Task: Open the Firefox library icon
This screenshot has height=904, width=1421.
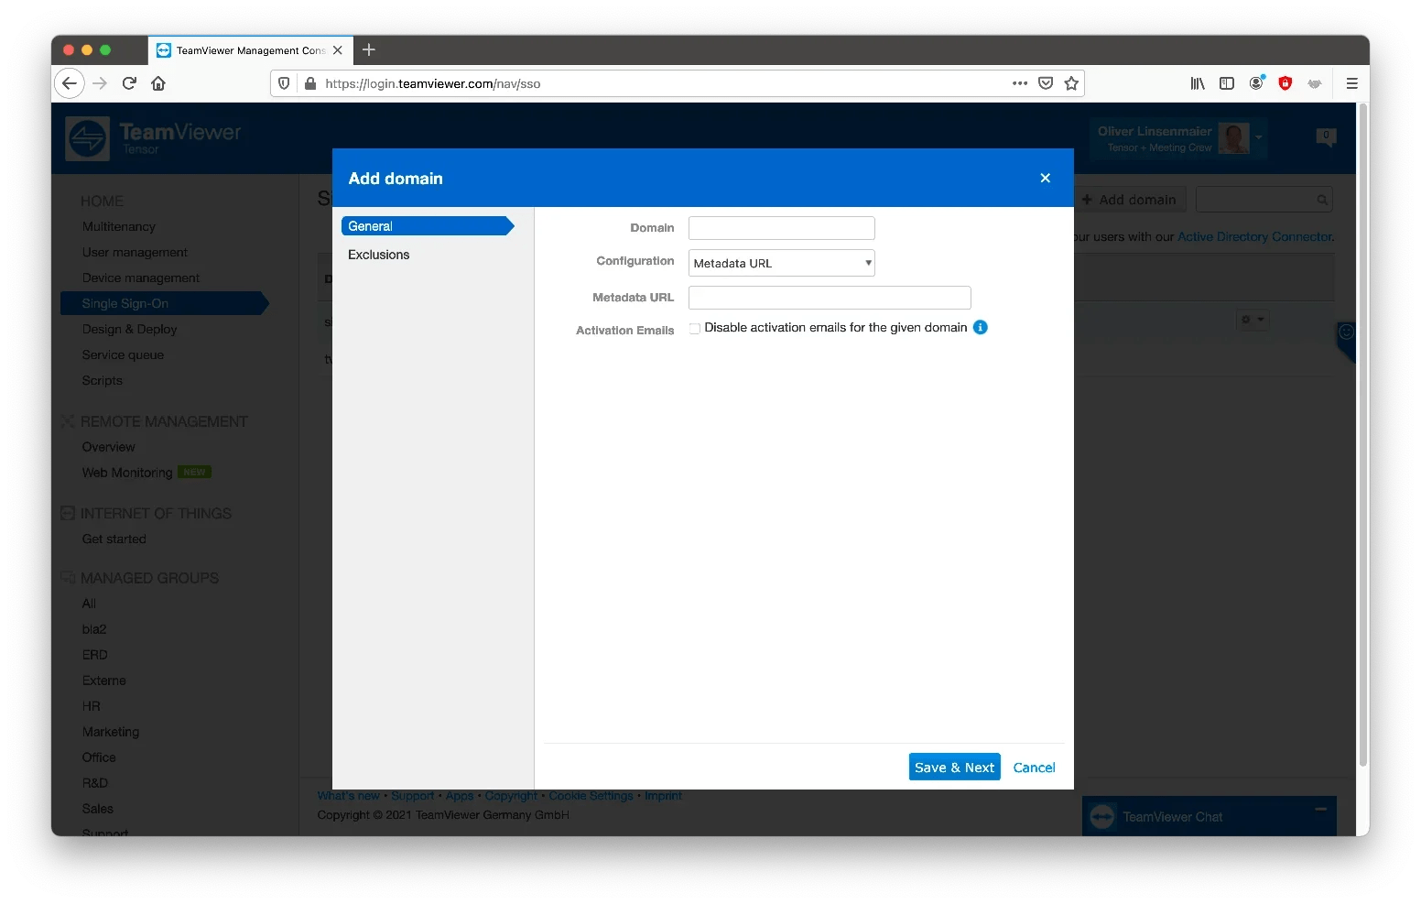Action: click(1197, 83)
